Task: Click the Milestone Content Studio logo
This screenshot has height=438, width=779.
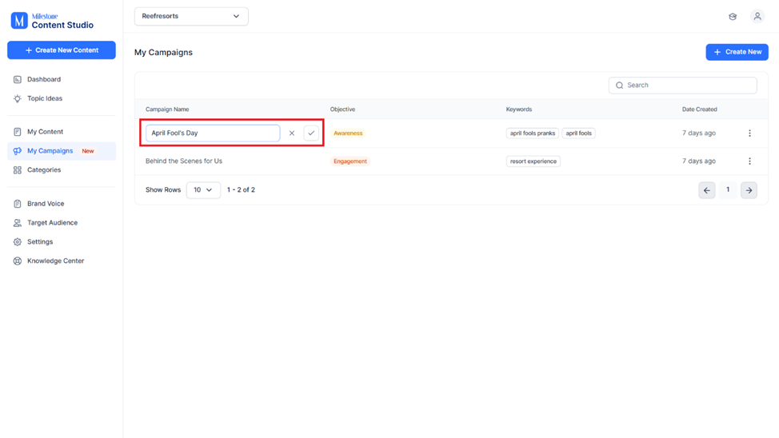Action: coord(52,21)
